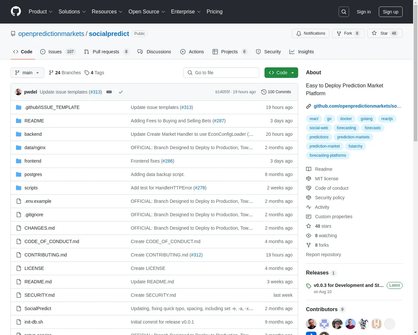
Task: Click the first contributor avatar
Action: 311,324
